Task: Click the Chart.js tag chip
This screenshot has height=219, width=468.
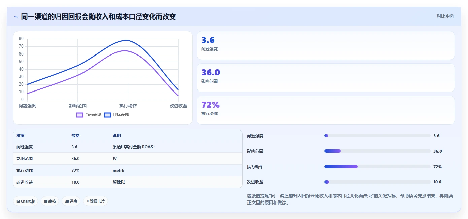Action: [26, 201]
